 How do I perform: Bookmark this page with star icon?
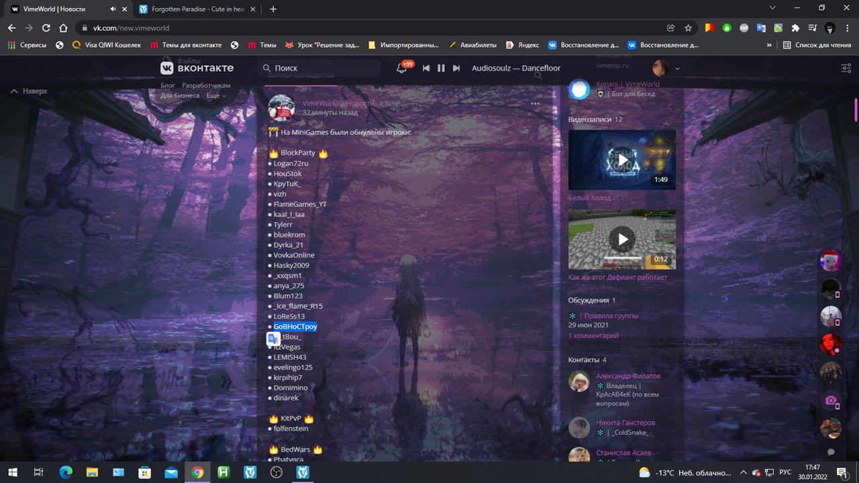coord(688,28)
